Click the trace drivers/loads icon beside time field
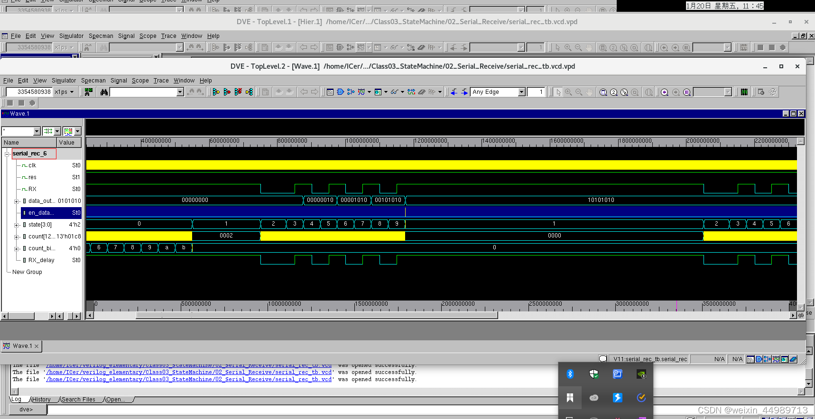Screen dimensions: 815x419 click(x=88, y=92)
